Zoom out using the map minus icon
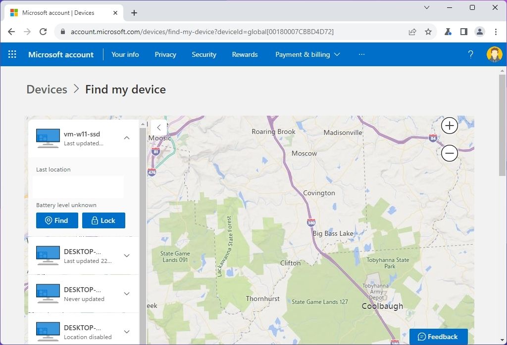Image resolution: width=507 pixels, height=345 pixels. tap(449, 153)
